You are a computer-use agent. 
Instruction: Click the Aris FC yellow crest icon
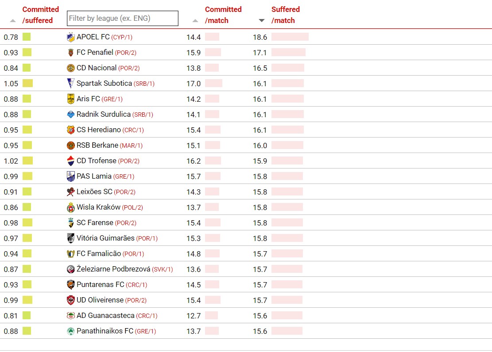tap(70, 99)
